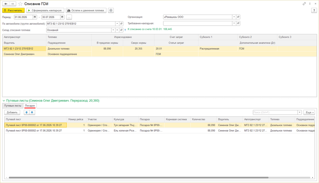This screenshot has width=319, height=183.
Task: Click the Поиск (Ctrl+F) search field
Action: pos(275,112)
